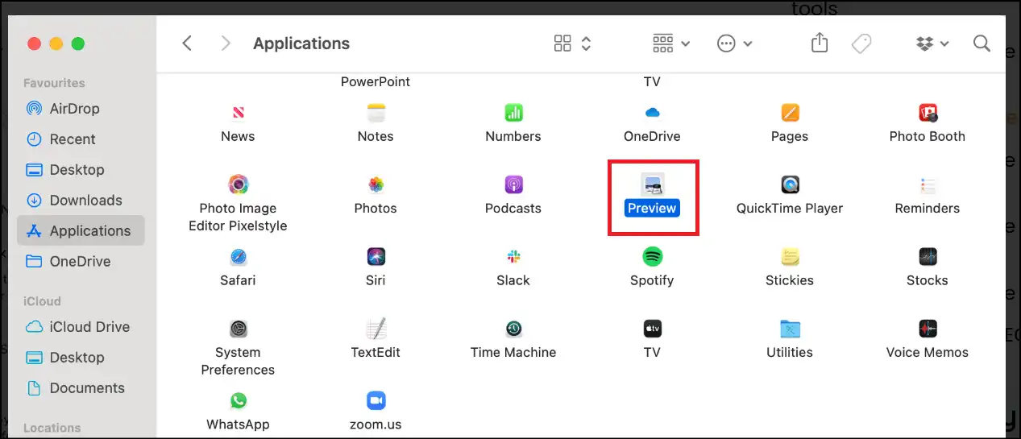The image size is (1021, 439).
Task: Select the Numbers app icon
Action: coord(513,113)
